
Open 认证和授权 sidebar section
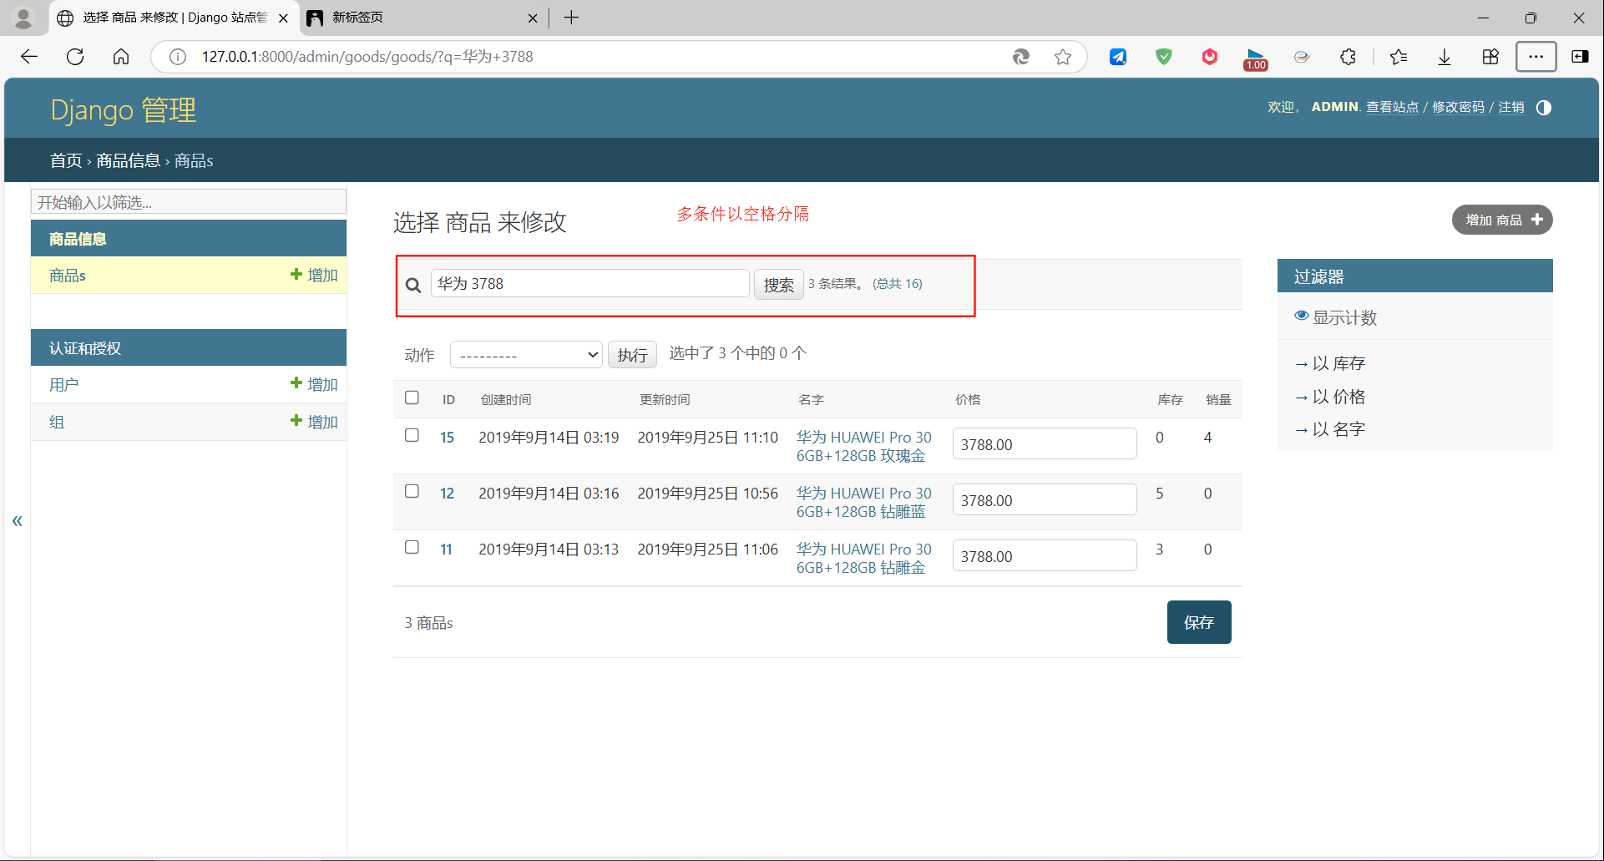point(85,348)
